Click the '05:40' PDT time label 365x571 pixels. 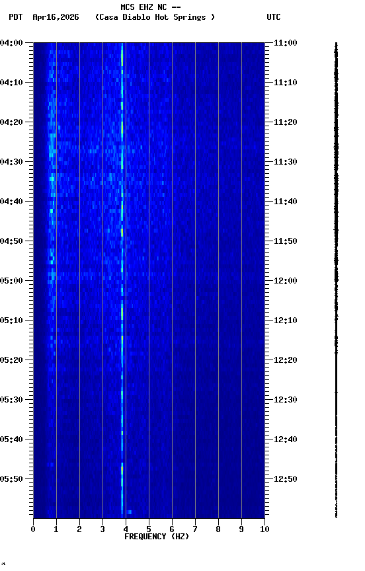click(x=11, y=439)
